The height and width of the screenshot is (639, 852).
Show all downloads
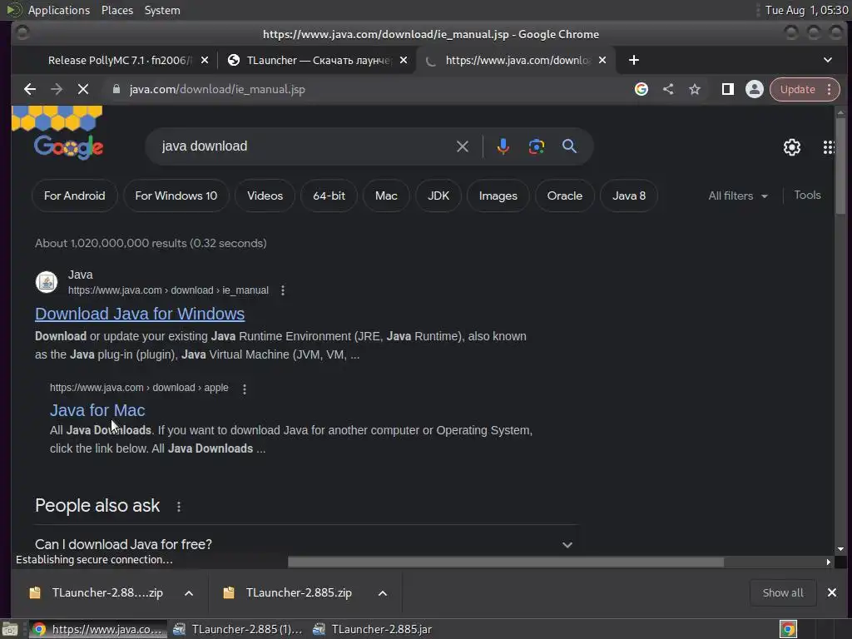(782, 592)
